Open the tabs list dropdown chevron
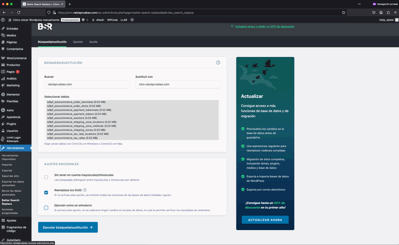Viewport: 399px width, 245px height. pos(359,4)
